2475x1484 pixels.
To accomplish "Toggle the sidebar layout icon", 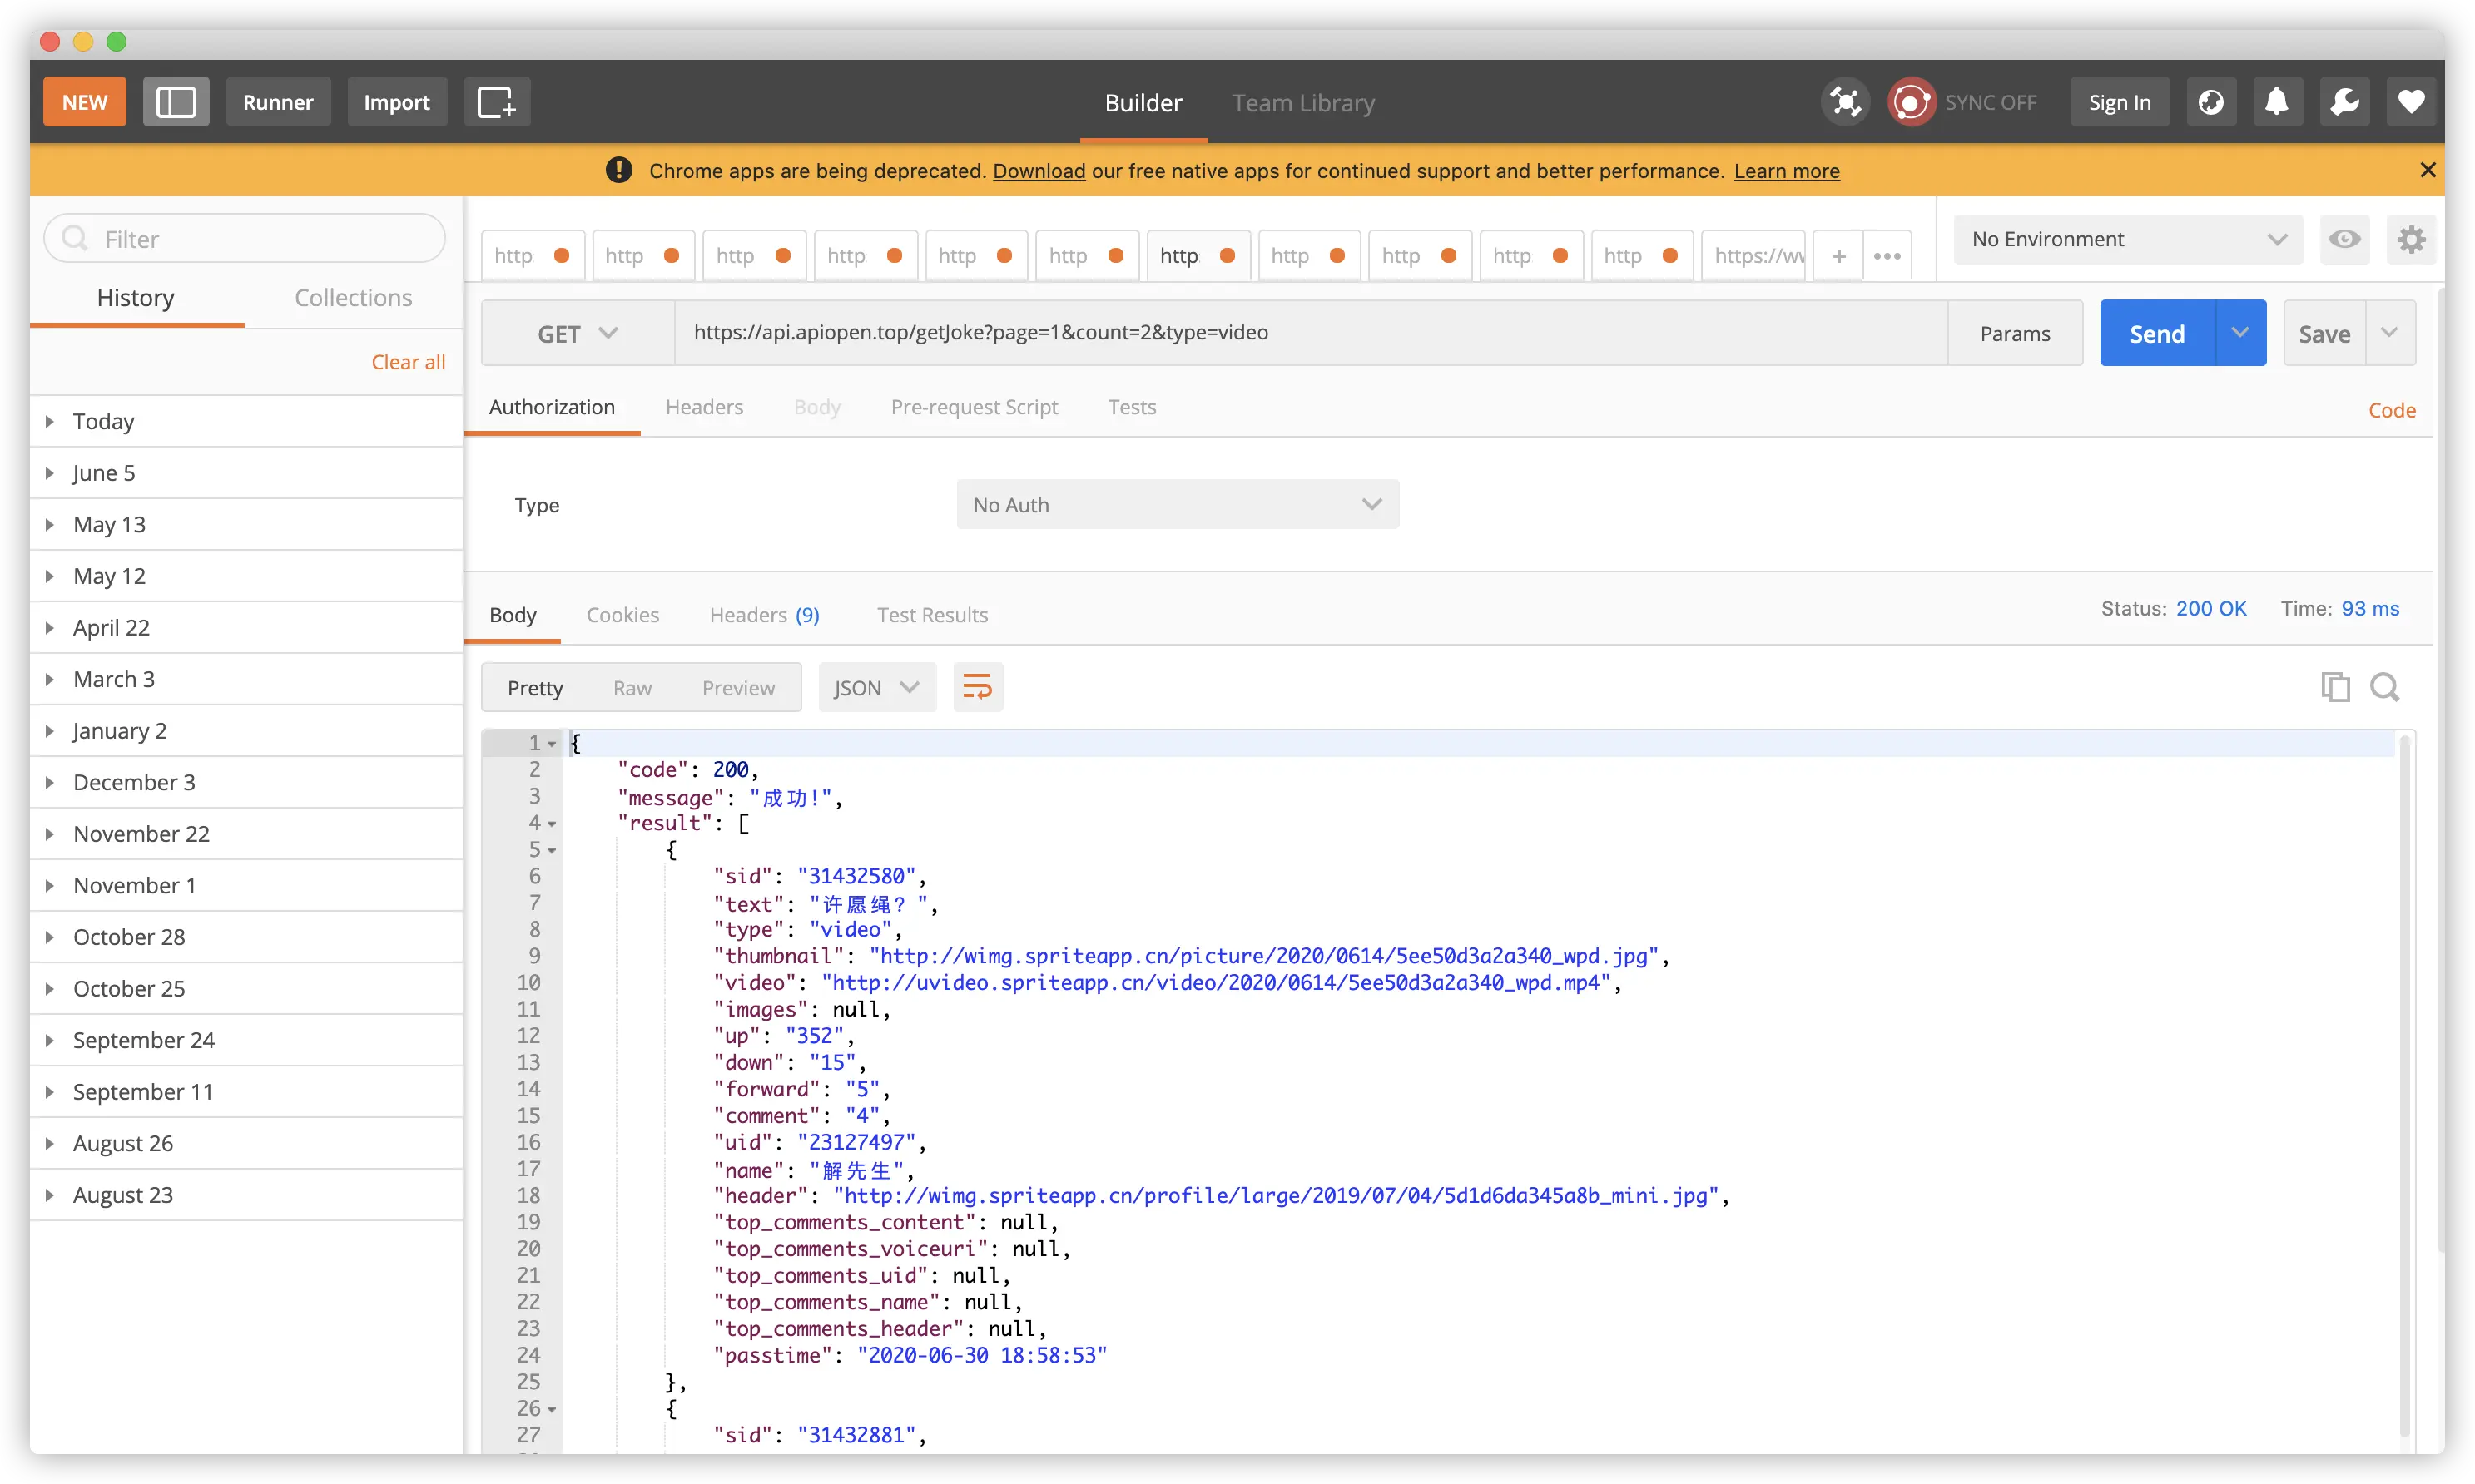I will [176, 102].
